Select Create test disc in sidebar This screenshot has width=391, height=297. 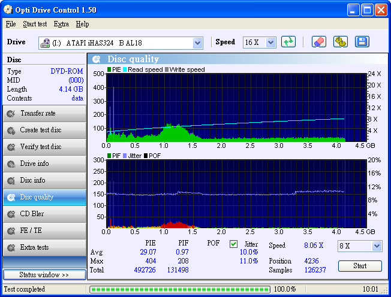44,130
